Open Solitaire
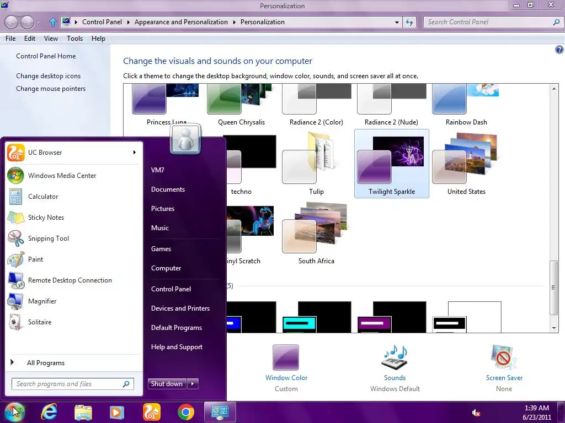The image size is (565, 423). coord(72,322)
